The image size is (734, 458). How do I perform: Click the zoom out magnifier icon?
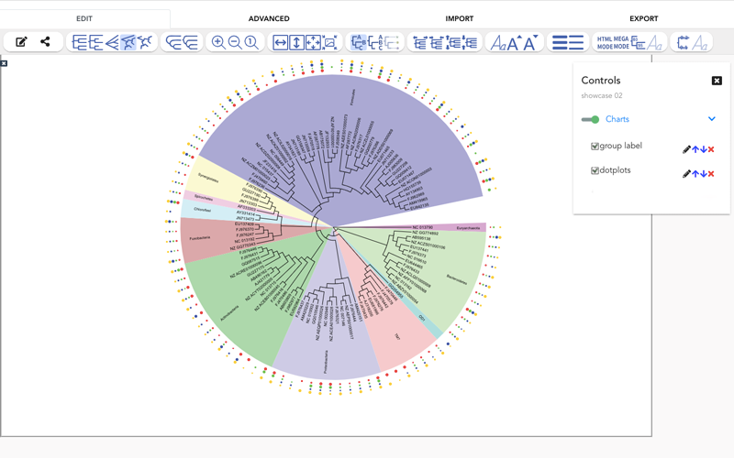click(234, 42)
